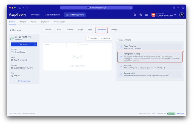
Task: Click the Add eSIM command signal icon
Action: 121,66
